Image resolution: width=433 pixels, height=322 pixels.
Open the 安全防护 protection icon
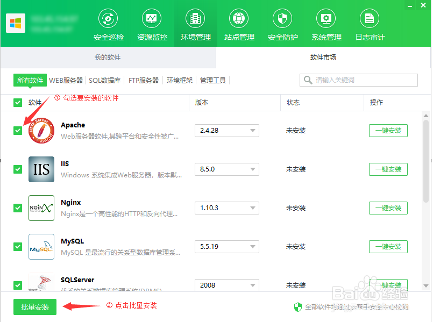282,18
